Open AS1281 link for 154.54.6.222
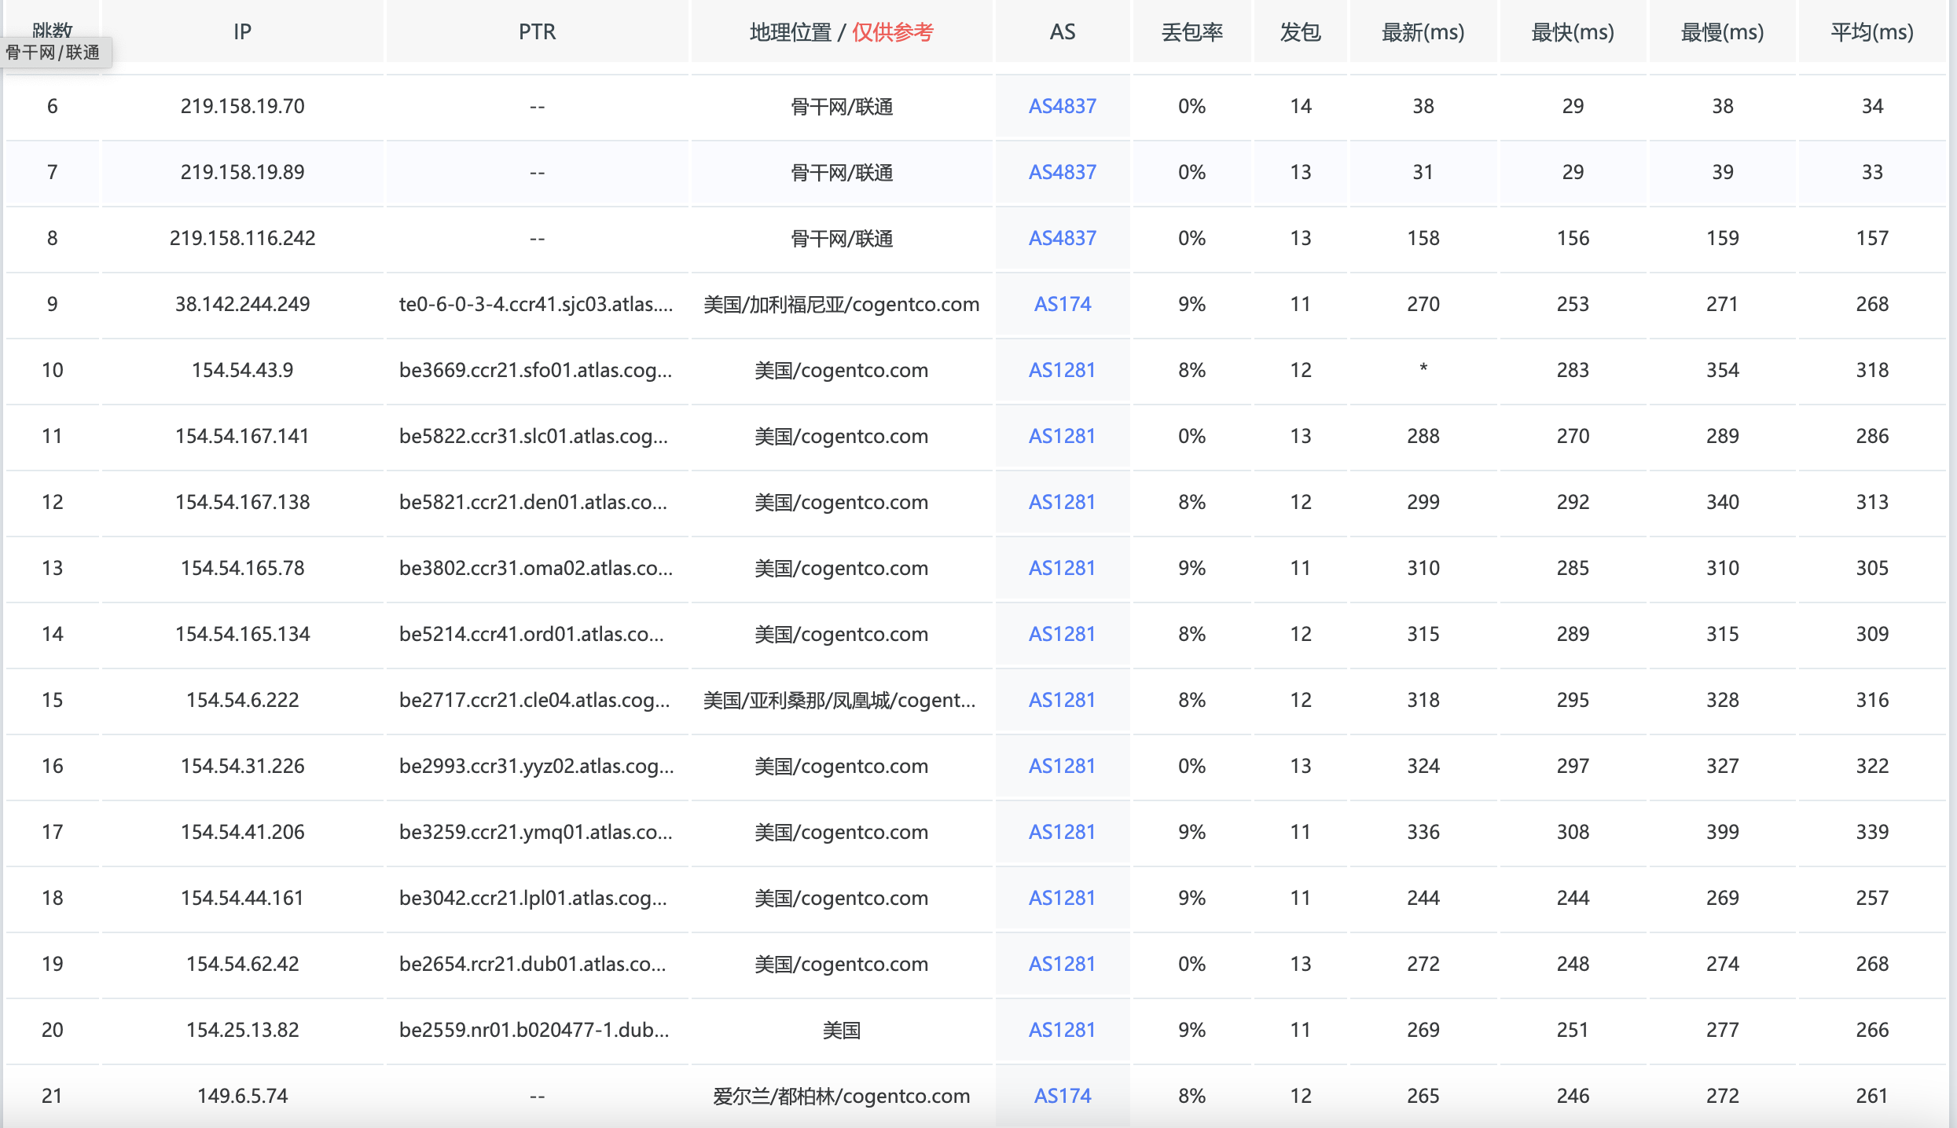Image resolution: width=1957 pixels, height=1128 pixels. 1062,700
